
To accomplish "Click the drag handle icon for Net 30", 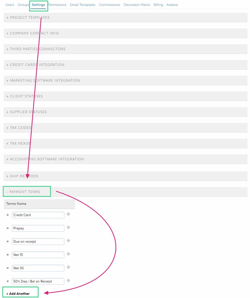I will pos(68,268).
